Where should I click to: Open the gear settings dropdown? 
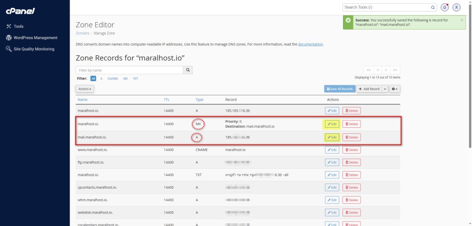[x=395, y=89]
